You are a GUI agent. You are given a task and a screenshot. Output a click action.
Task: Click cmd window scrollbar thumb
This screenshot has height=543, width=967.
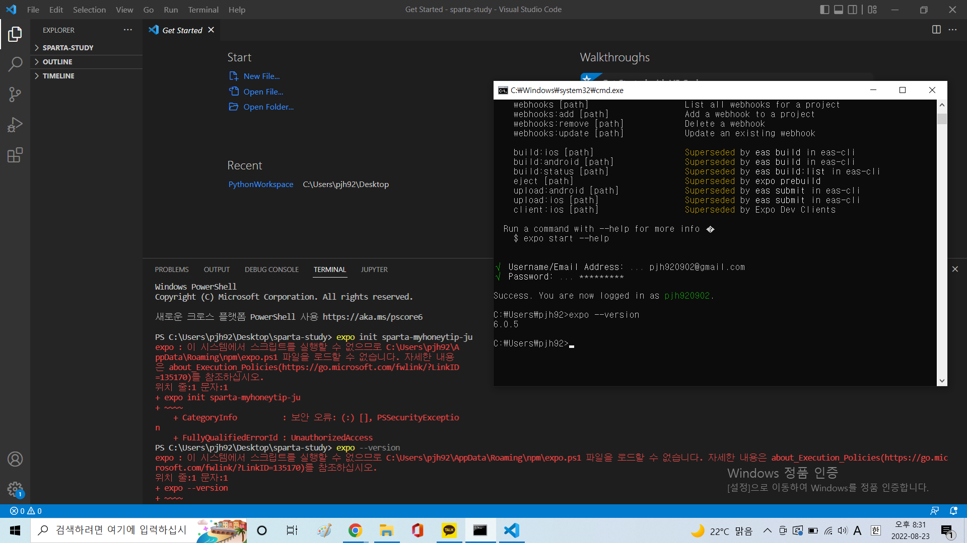(x=942, y=119)
